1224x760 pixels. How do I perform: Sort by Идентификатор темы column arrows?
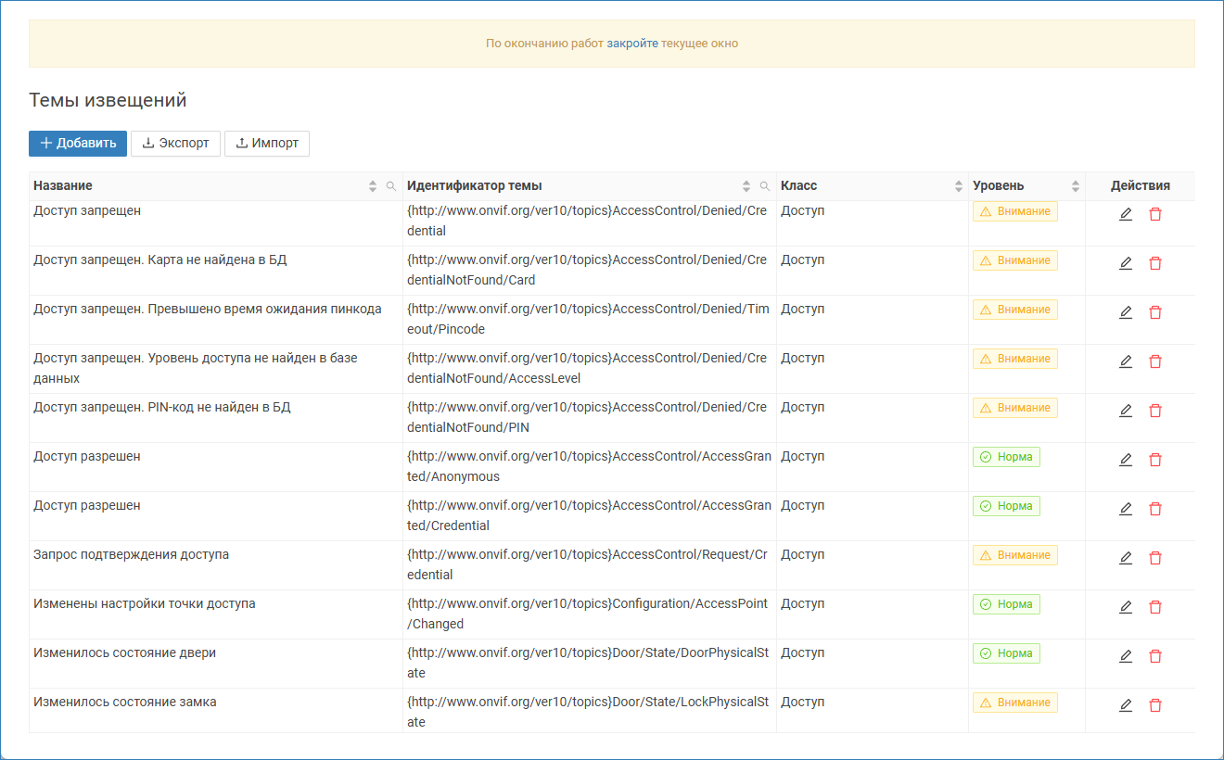[746, 186]
